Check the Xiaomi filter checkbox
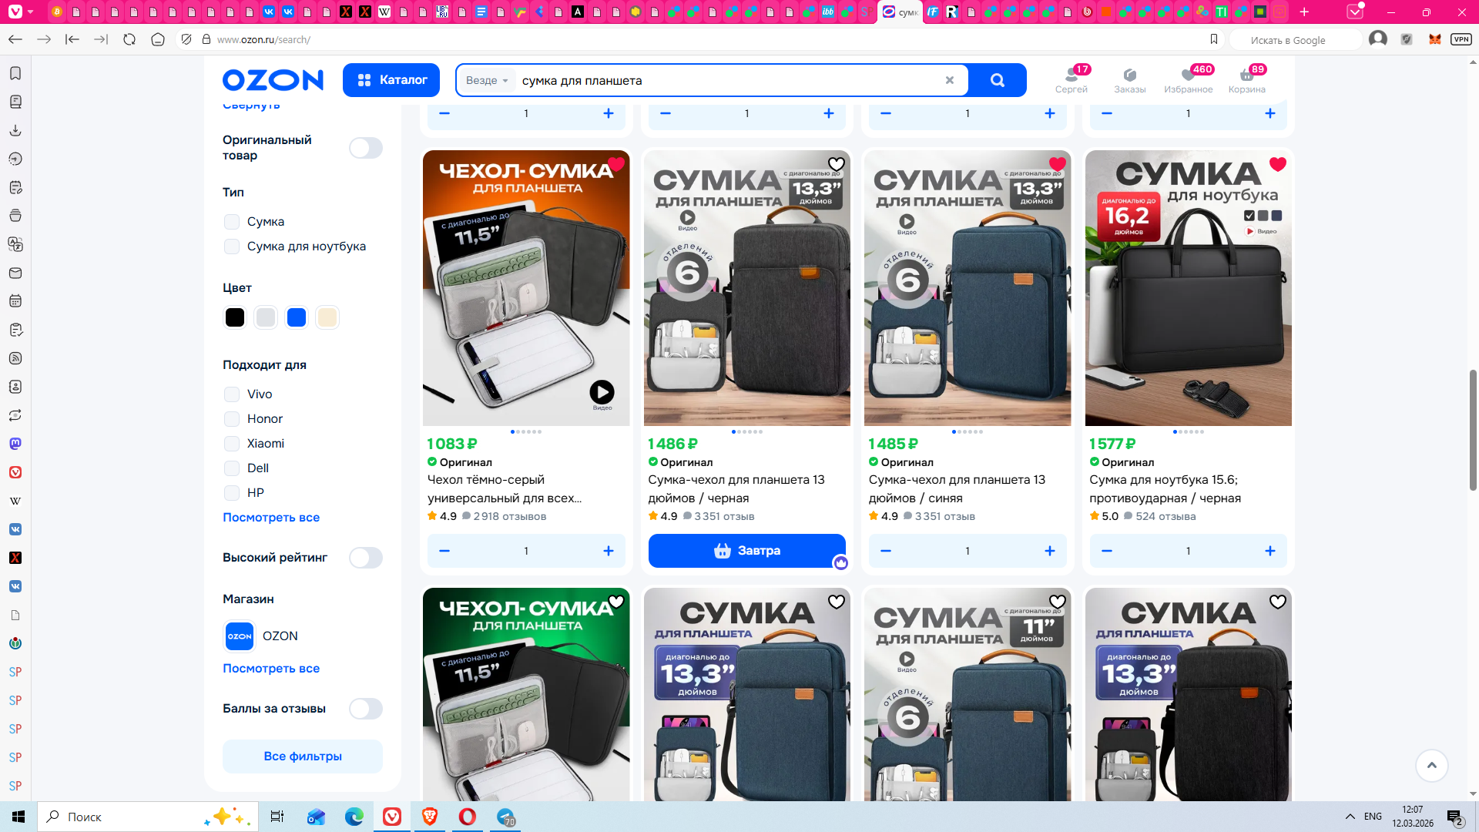Viewport: 1479px width, 832px height. pos(232,444)
